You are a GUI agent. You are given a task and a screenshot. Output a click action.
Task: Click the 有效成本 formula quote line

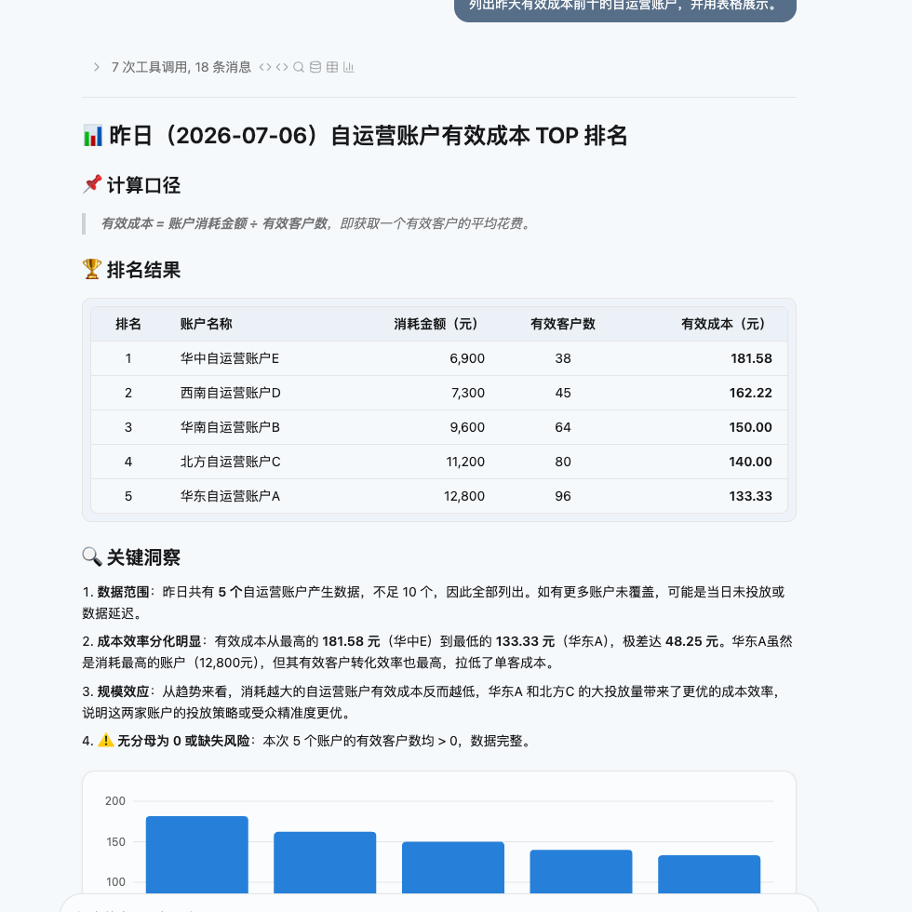coord(316,223)
